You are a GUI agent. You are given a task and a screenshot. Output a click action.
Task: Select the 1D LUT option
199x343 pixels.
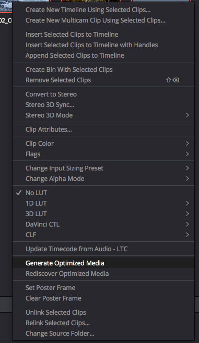pos(103,203)
